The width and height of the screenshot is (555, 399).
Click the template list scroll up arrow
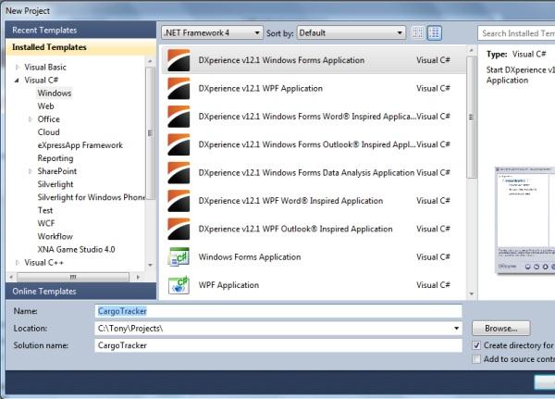(x=471, y=51)
